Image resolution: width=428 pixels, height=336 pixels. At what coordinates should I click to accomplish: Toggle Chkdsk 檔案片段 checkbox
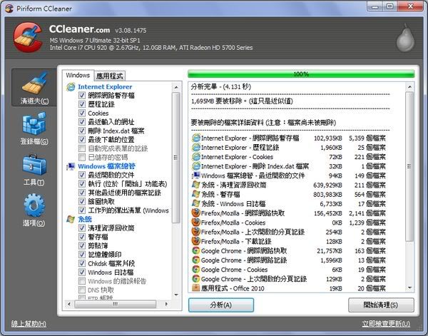[81, 263]
